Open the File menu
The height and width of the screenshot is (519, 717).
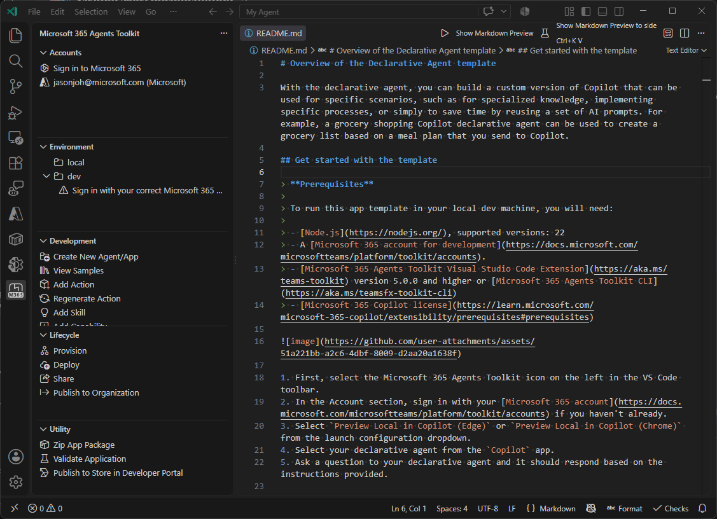(34, 12)
